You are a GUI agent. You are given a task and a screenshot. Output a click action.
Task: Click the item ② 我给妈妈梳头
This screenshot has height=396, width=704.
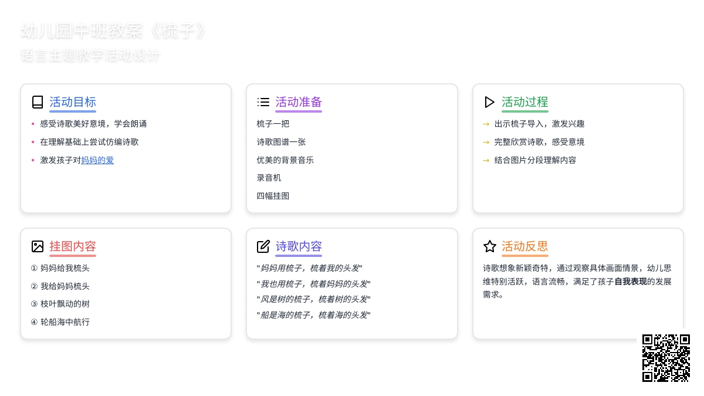point(60,286)
